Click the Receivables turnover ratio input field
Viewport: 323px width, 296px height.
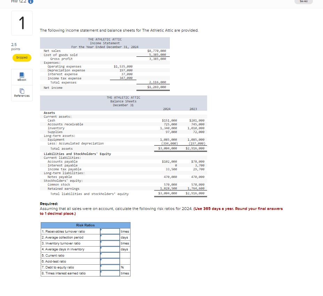(x=110, y=231)
